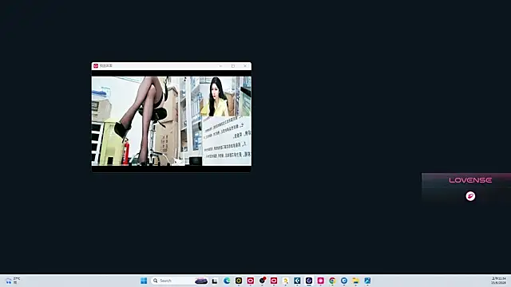Open the yellow key icon app on taskbar
This screenshot has height=287, width=511.
tap(286, 281)
